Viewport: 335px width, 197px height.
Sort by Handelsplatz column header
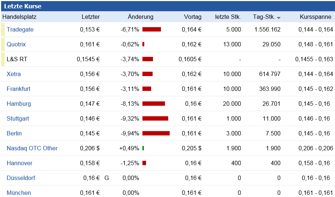point(19,17)
